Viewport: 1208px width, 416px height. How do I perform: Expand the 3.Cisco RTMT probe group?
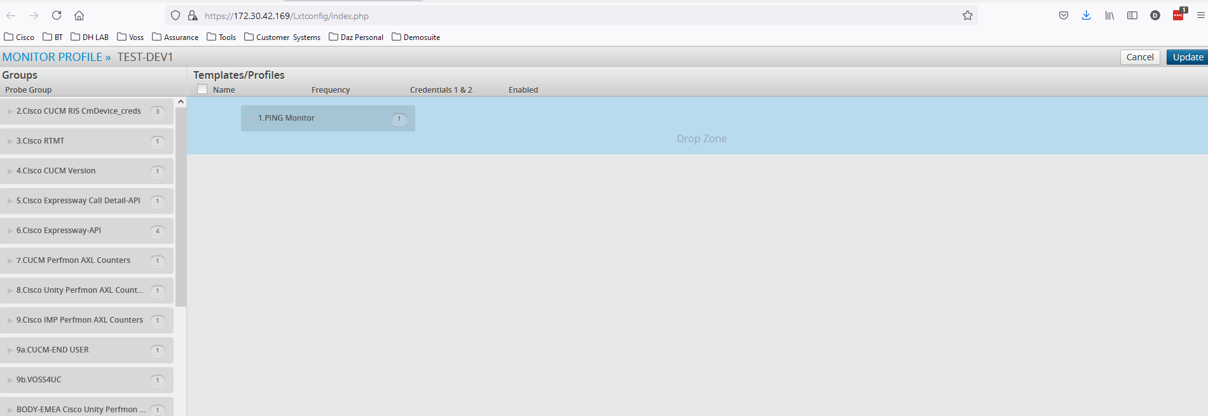[10, 141]
